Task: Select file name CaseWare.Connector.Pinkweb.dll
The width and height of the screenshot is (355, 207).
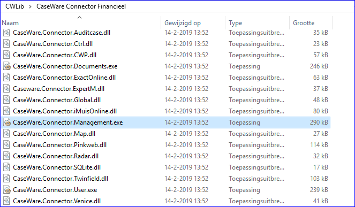Action: (x=60, y=145)
